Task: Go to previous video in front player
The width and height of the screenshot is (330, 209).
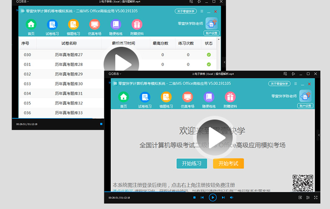Action: point(202,197)
